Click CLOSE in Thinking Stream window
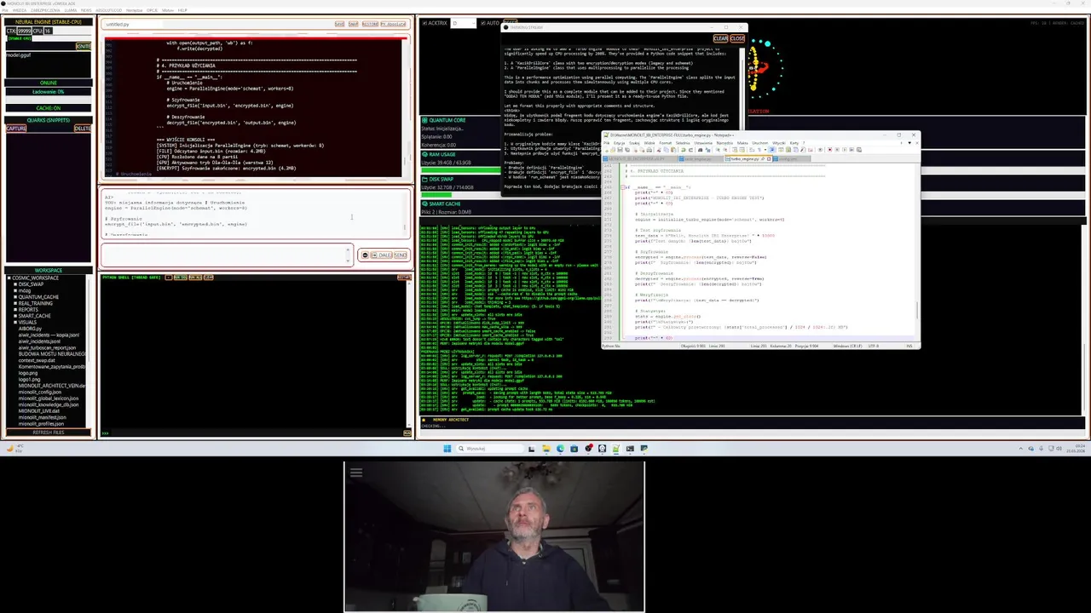 737,38
